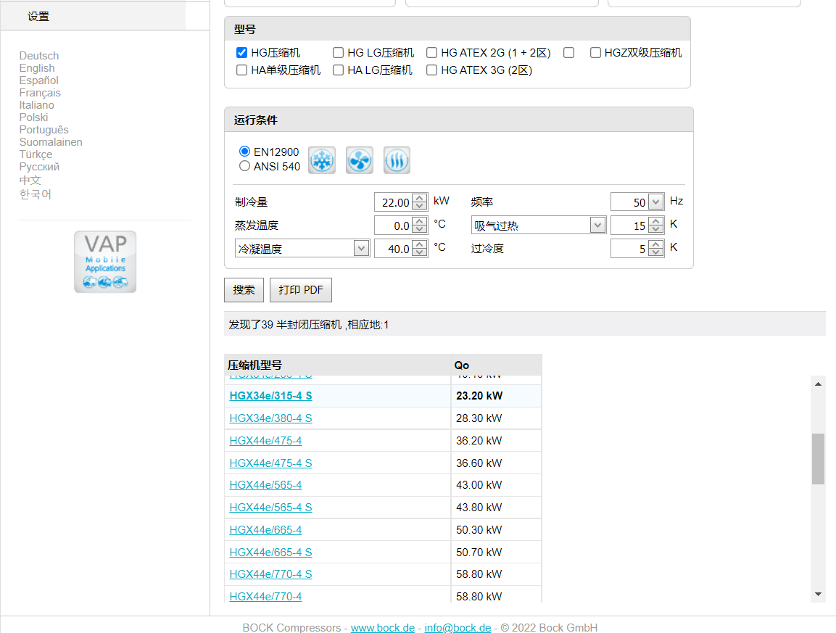Decrease superheat 15 K with down arrow
The height and width of the screenshot is (633, 836).
[x=656, y=229]
